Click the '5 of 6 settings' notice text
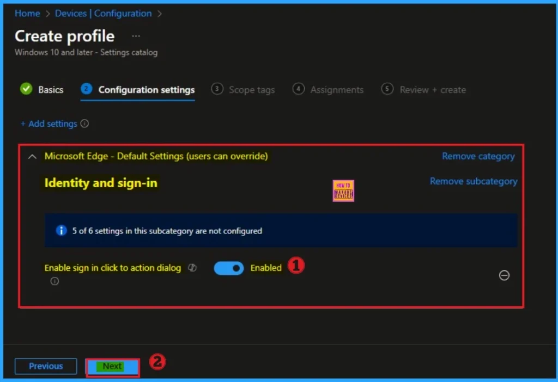The width and height of the screenshot is (558, 382). pos(167,231)
